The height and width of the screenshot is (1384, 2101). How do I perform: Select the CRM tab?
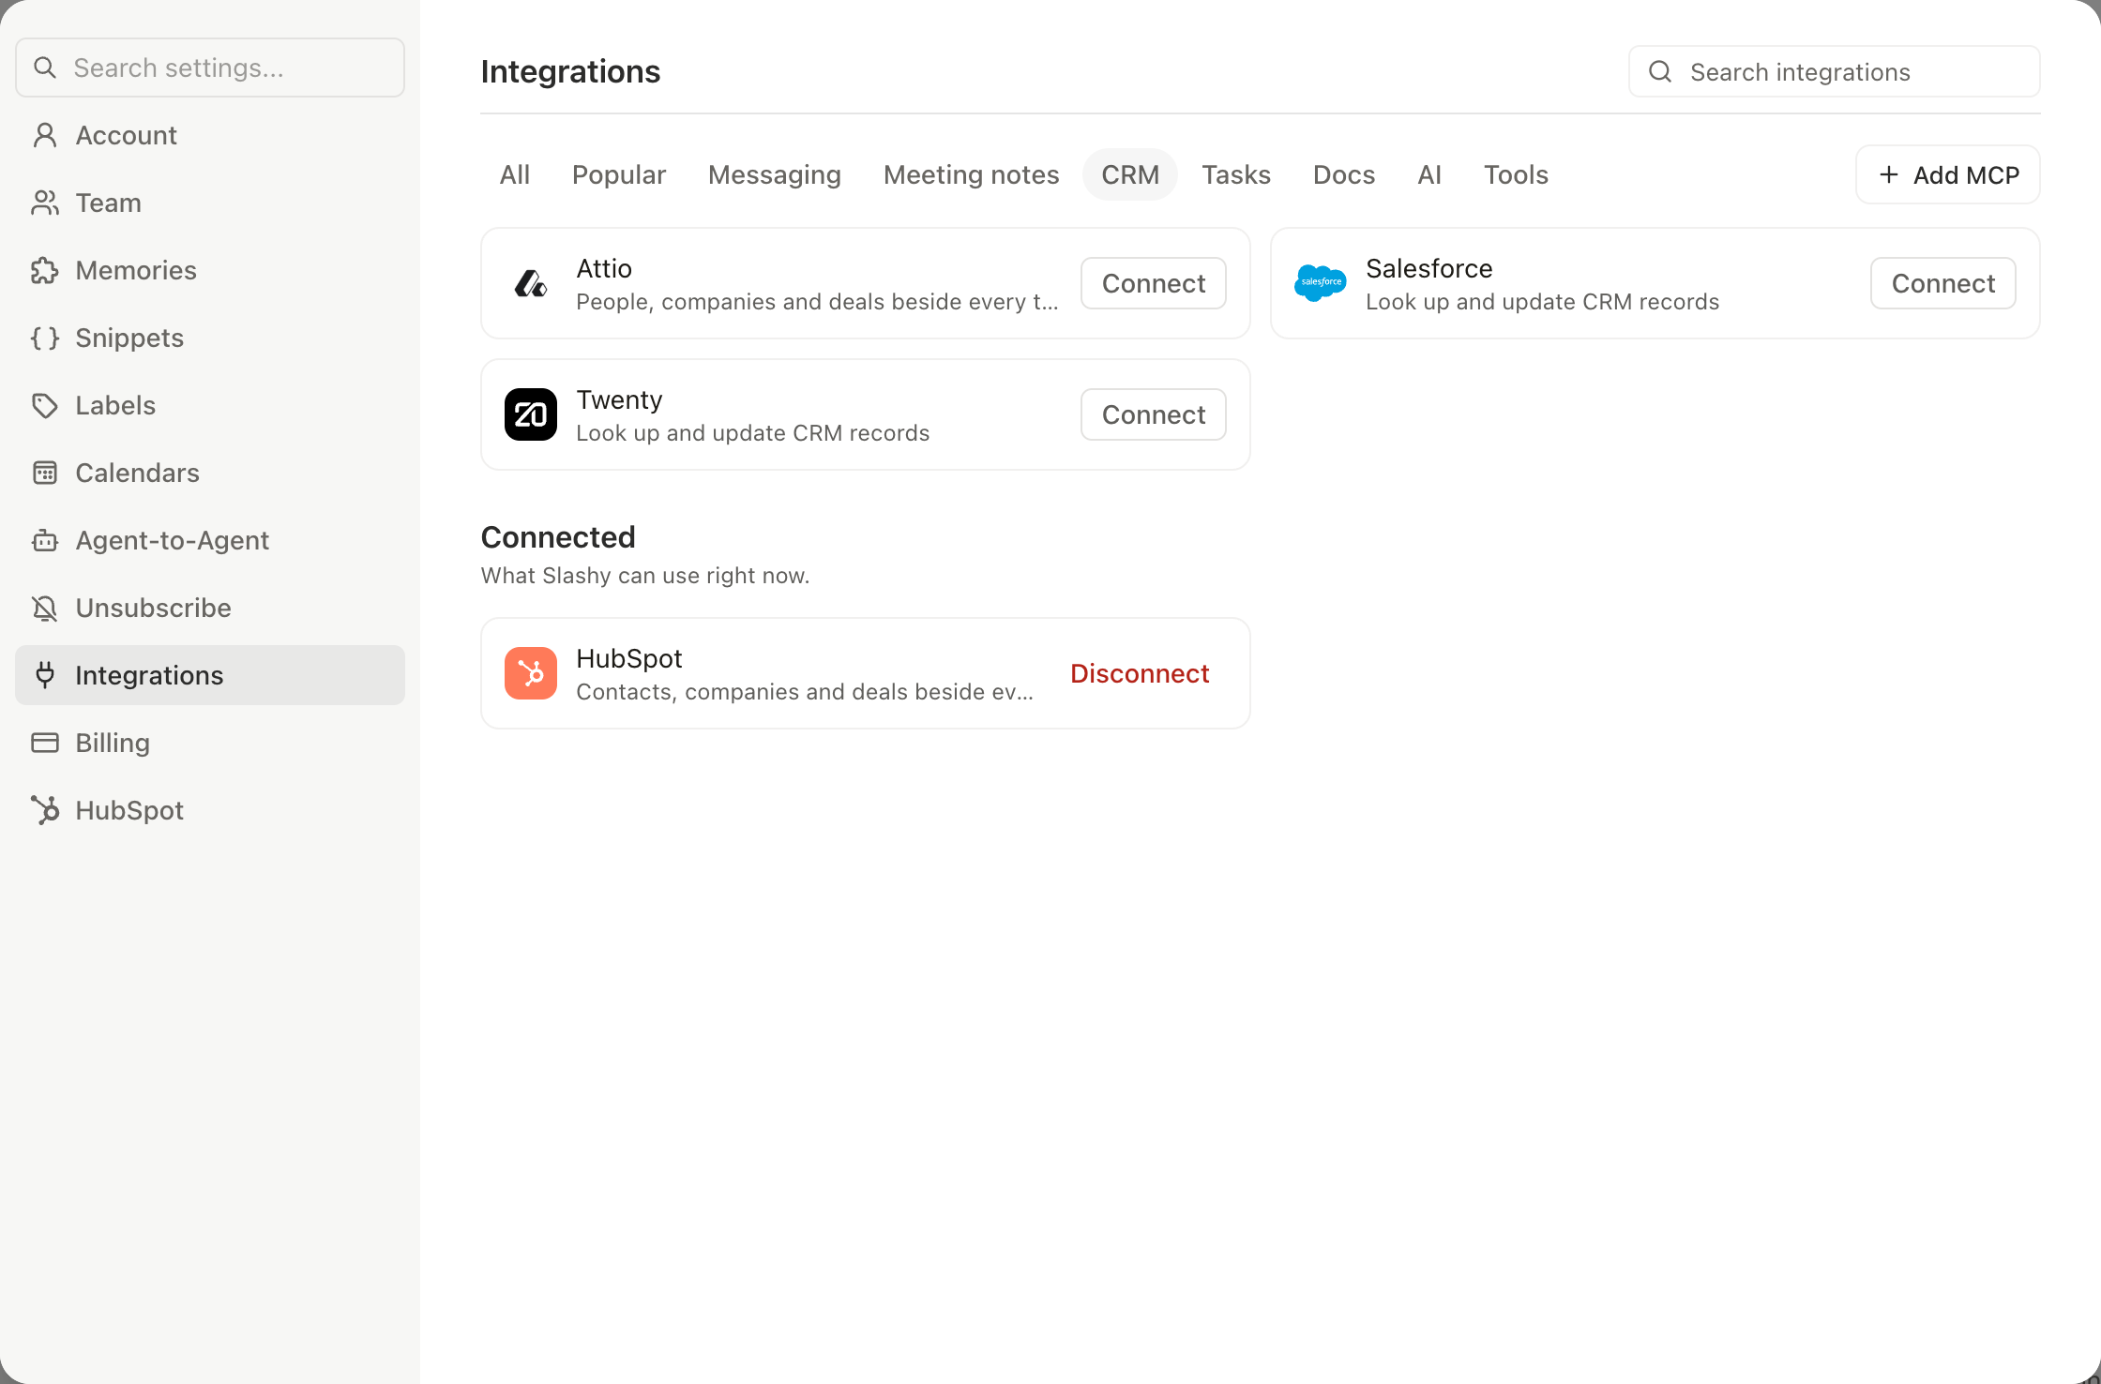(1130, 174)
